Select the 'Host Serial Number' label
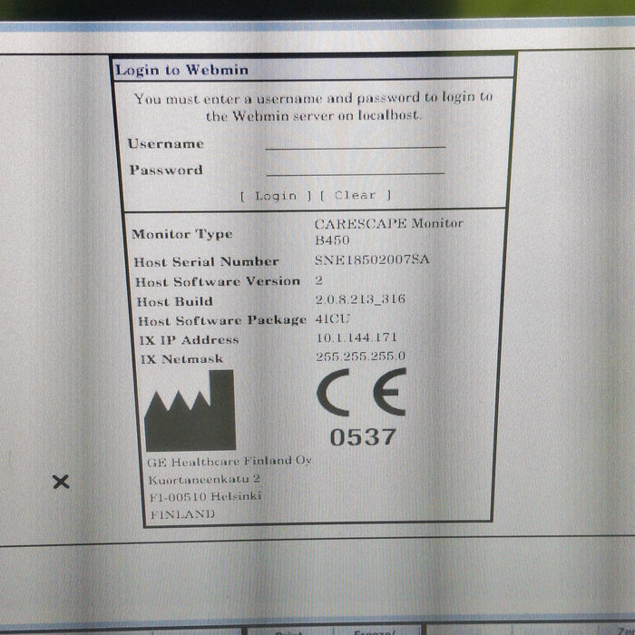The image size is (635, 635). [x=207, y=261]
